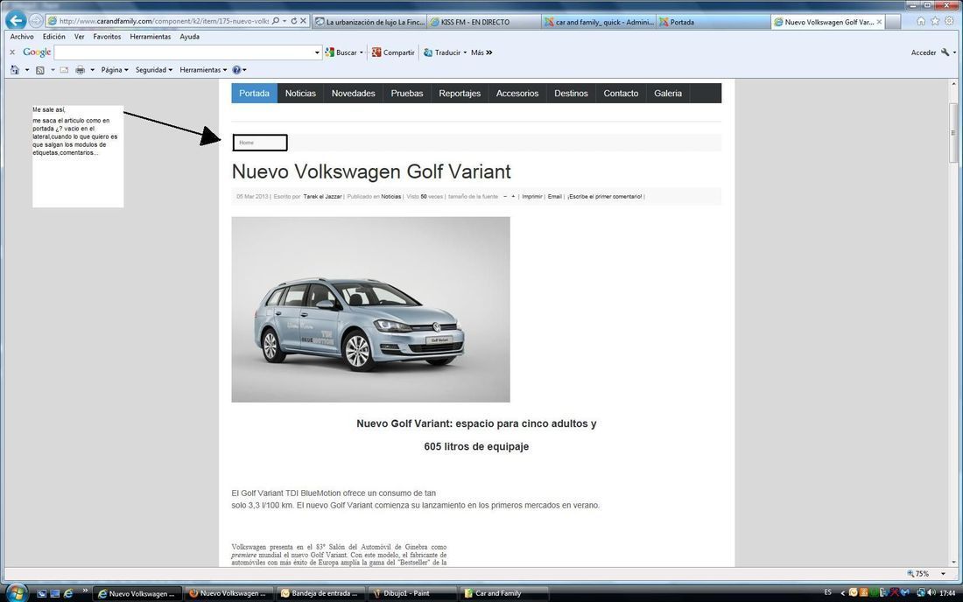Open the browser Home icon at top right
963x602 pixels.
(x=921, y=21)
